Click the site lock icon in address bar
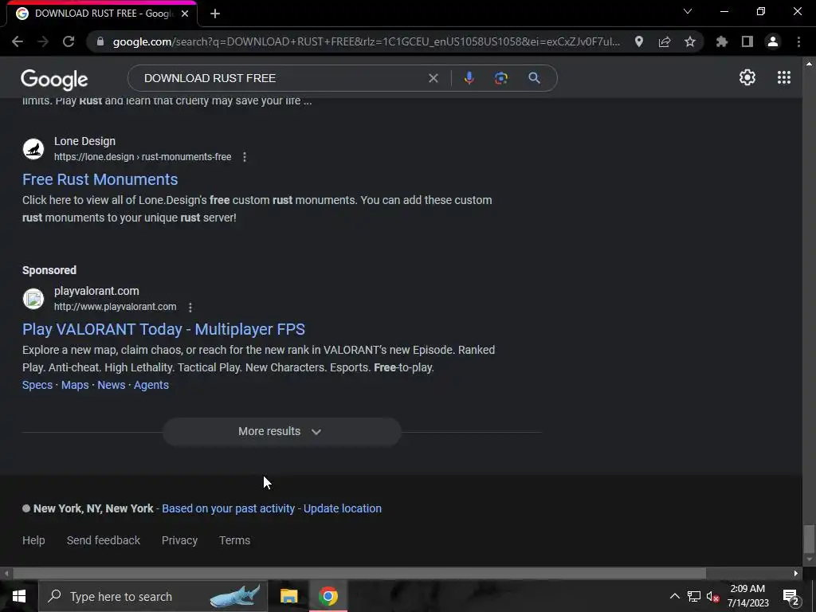The width and height of the screenshot is (816, 612). click(100, 41)
